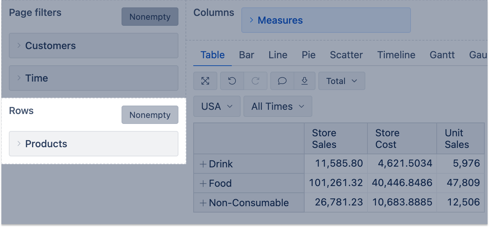
Task: Expand the Customers dimension chevron
Action: (19, 46)
